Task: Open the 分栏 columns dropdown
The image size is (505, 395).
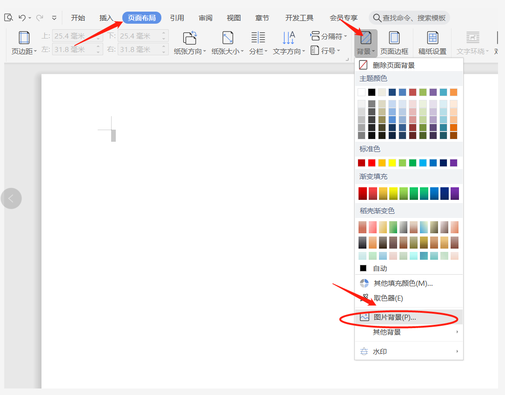Action: (258, 43)
